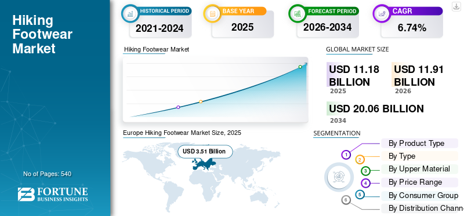
Task: Click the SEGMENTATION heading
Action: coord(337,133)
